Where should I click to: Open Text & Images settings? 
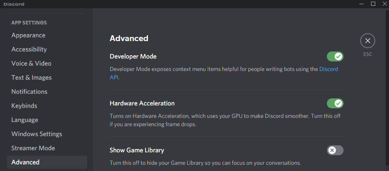point(32,78)
